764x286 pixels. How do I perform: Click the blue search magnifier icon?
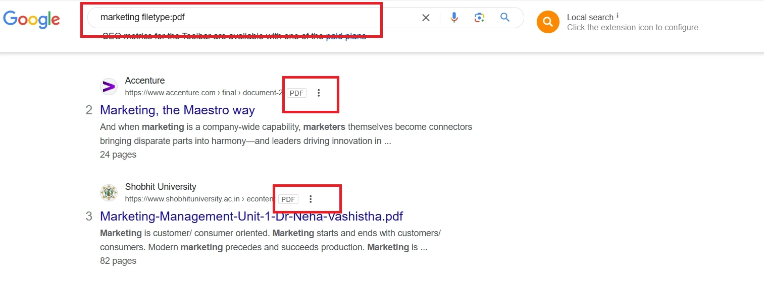pos(505,18)
